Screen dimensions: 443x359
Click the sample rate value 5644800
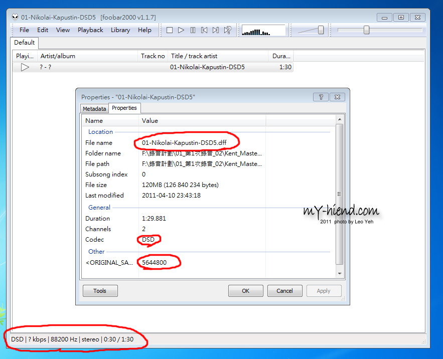(x=154, y=262)
